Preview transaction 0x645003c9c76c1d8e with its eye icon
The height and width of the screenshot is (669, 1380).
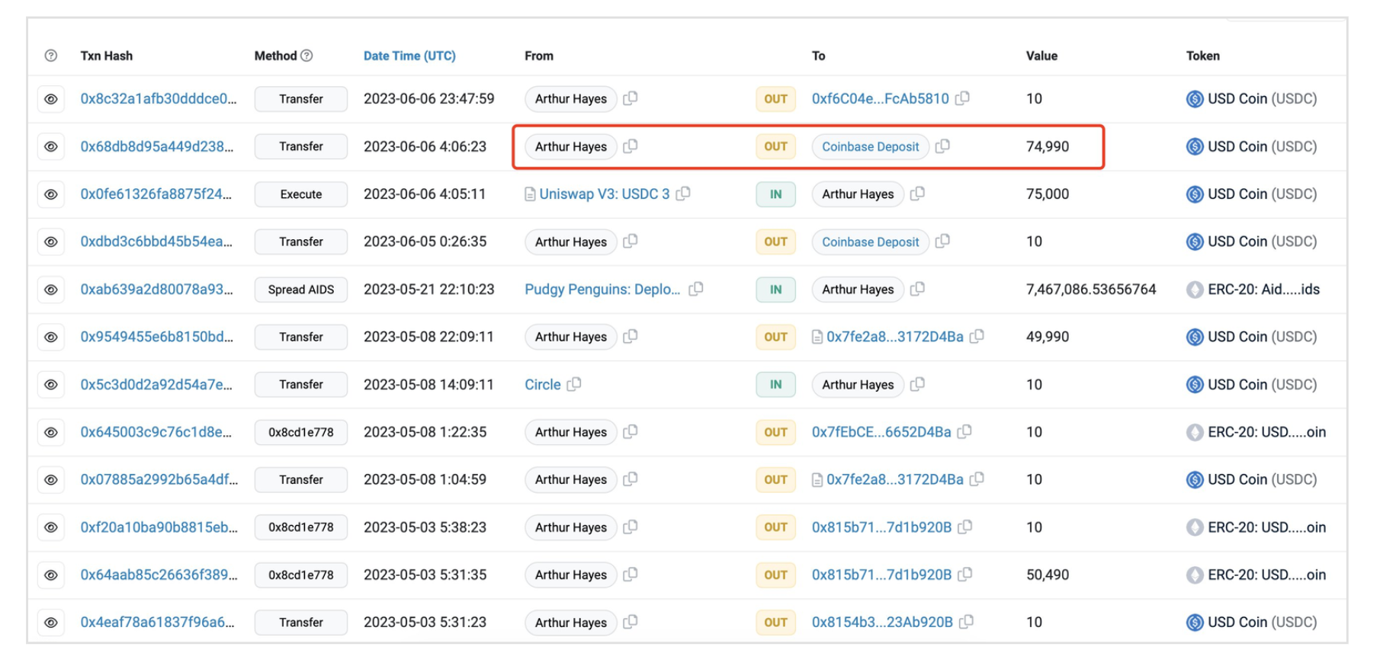point(51,432)
